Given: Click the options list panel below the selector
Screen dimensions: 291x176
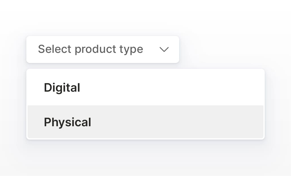Looking at the screenshot, I should coord(145,104).
